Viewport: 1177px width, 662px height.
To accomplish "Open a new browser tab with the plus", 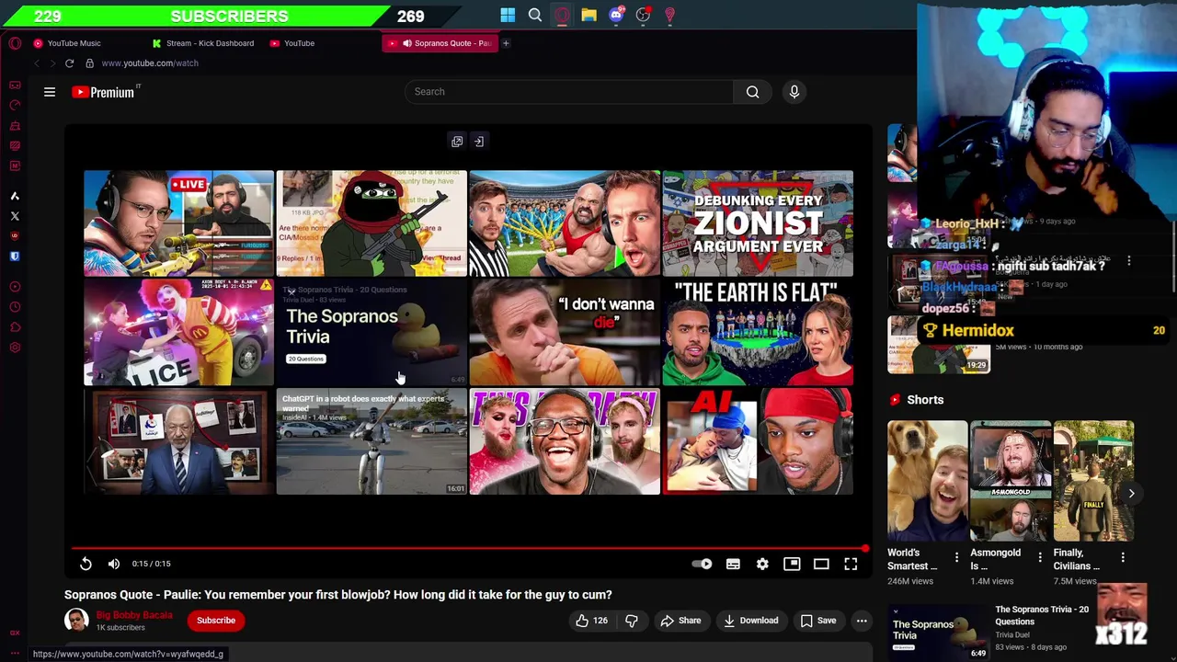I will point(505,43).
